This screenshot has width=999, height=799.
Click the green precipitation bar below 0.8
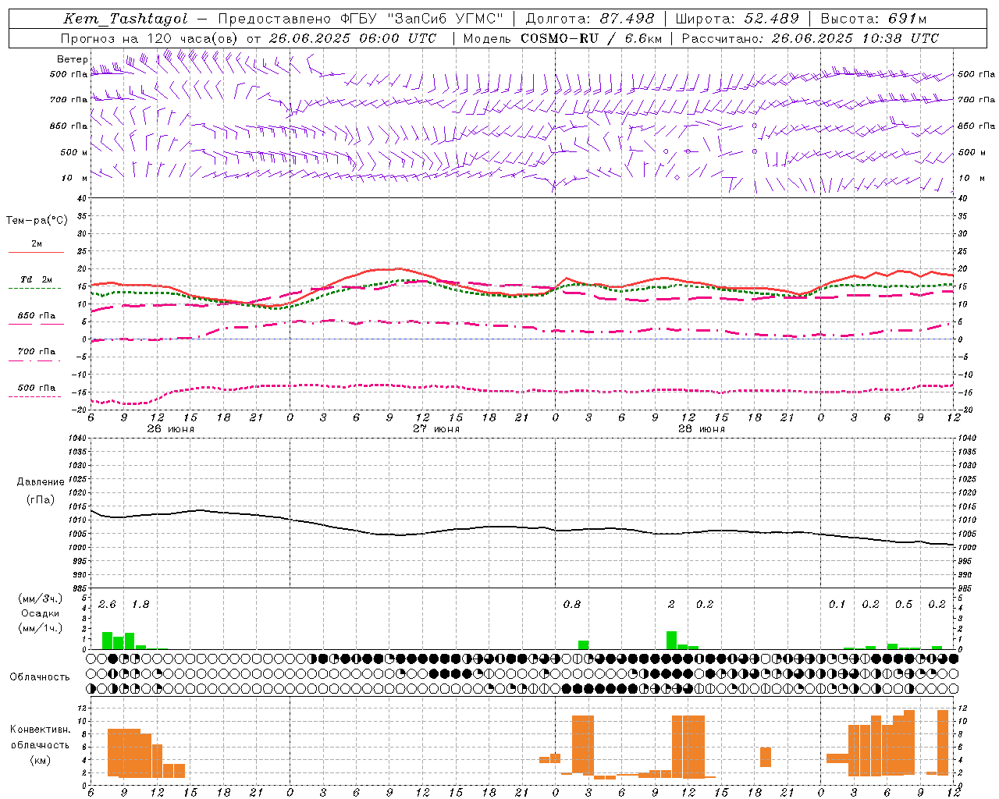pyautogui.click(x=583, y=645)
